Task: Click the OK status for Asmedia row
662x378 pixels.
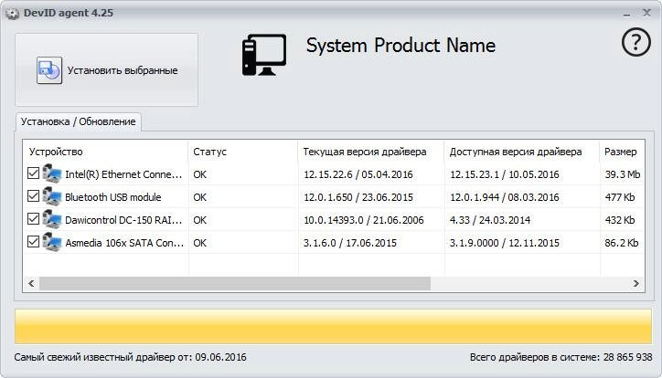Action: (x=200, y=243)
